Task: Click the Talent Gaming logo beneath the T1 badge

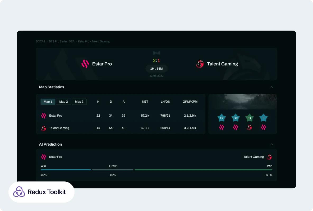Action: pos(250,127)
